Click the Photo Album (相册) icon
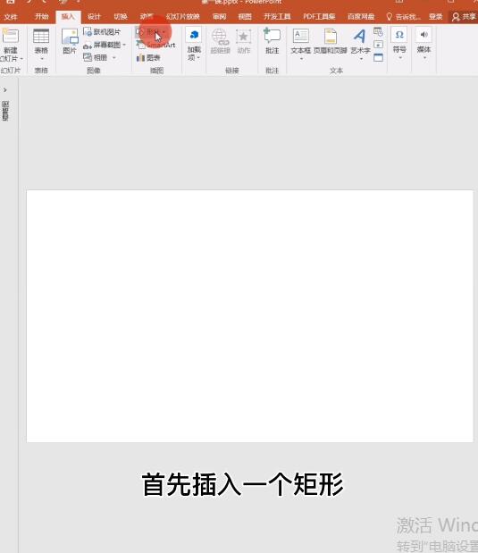This screenshot has height=553, width=478. pos(88,57)
